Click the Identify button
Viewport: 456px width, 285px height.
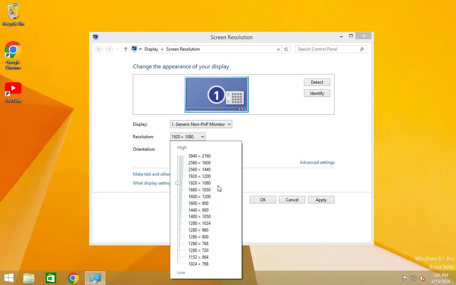pos(317,93)
